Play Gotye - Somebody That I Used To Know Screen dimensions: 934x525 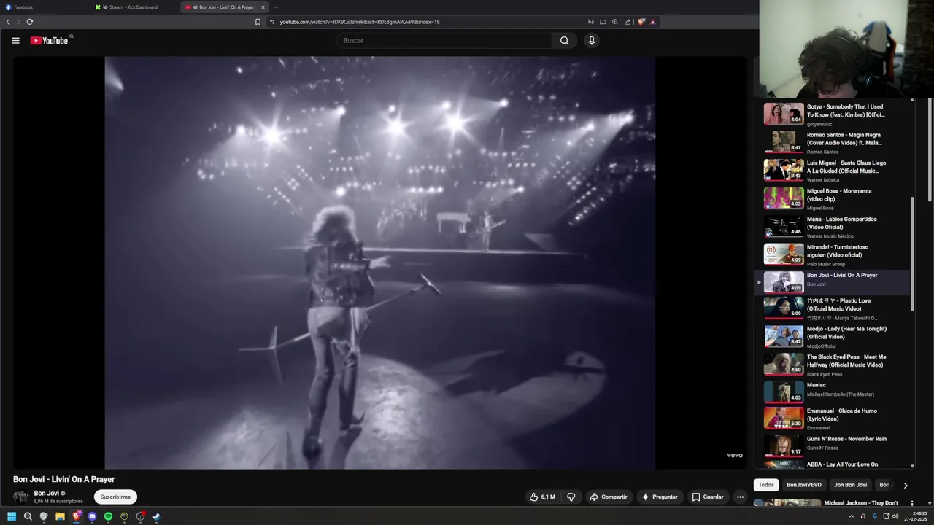pos(832,114)
